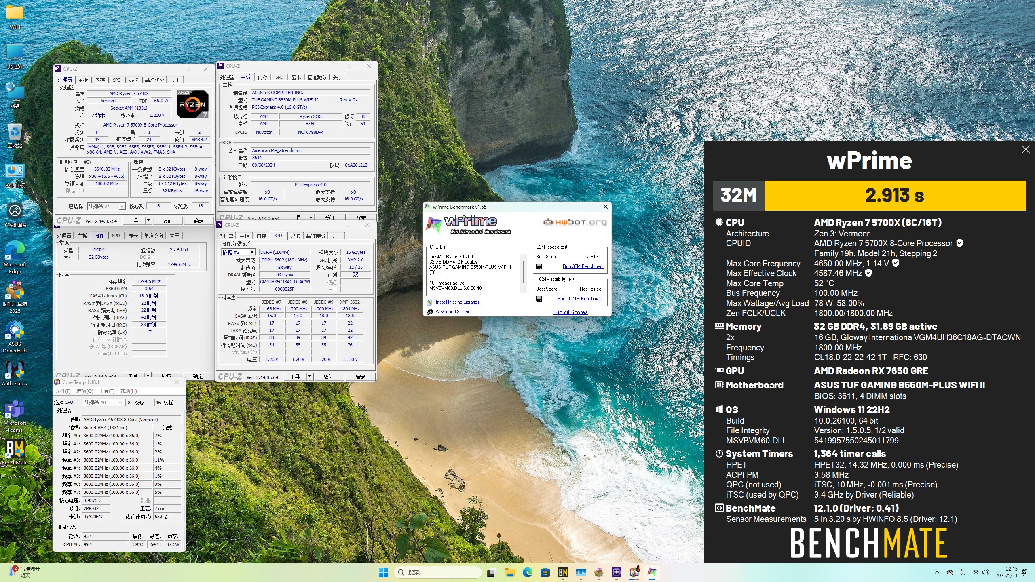Screen dimensions: 1035x582
Task: Open Task View from the taskbar
Action: 491,572
